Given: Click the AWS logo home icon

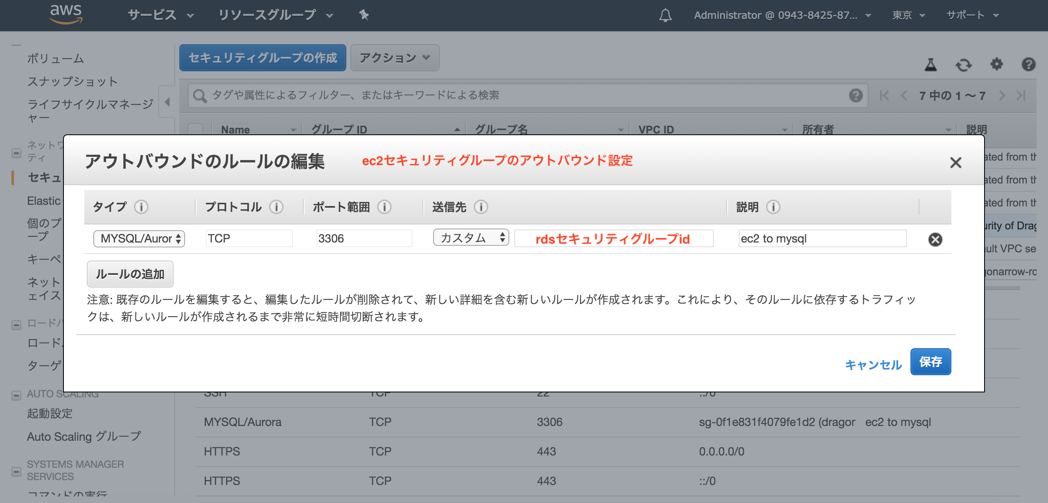Looking at the screenshot, I should [65, 14].
